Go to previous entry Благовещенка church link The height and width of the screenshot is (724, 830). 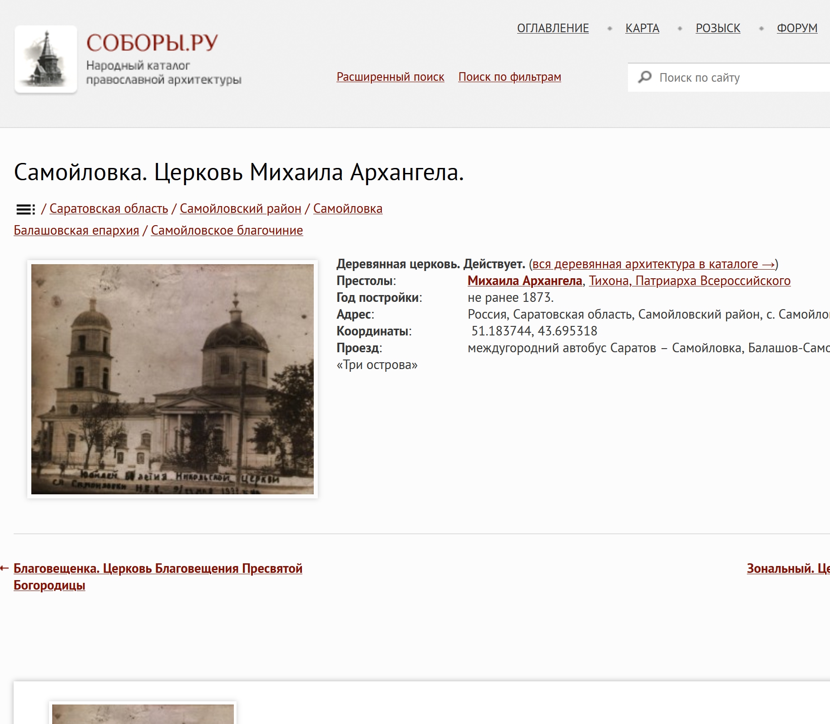158,576
